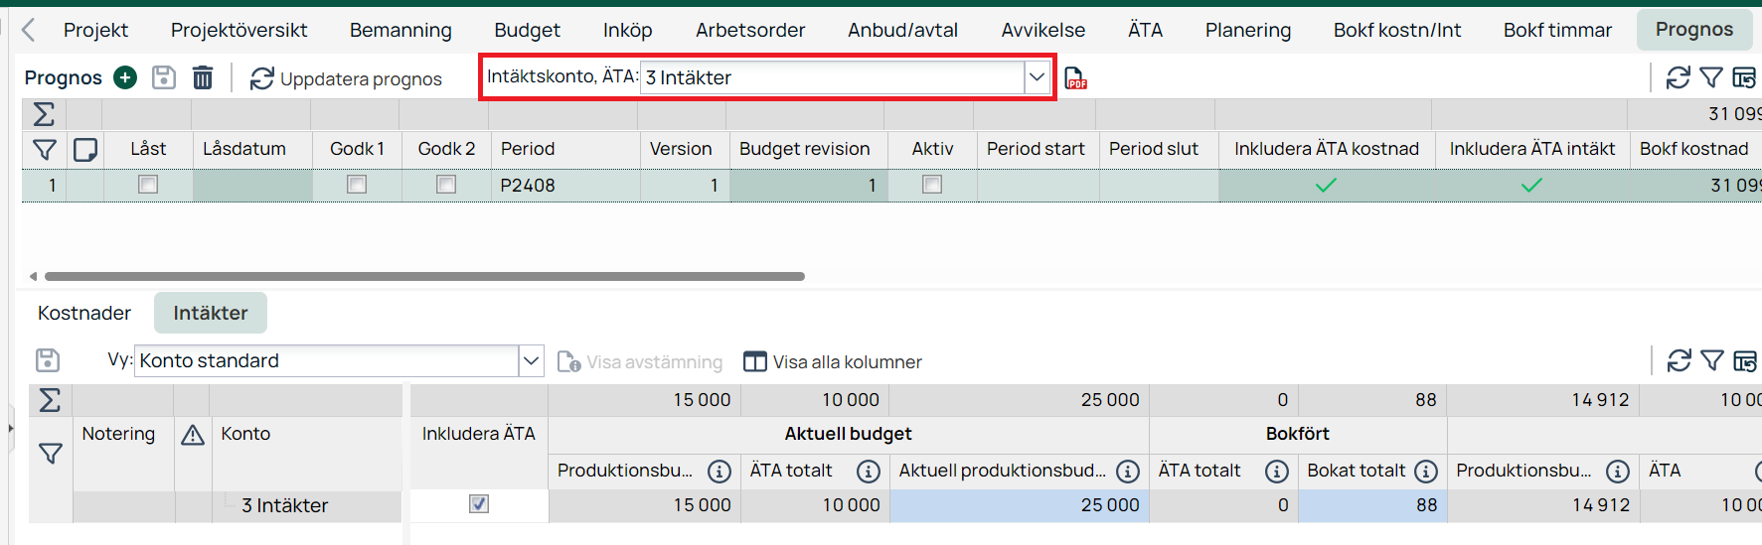Image resolution: width=1762 pixels, height=545 pixels.
Task: Uncheck Inkludera ÄTA for 3 Intäkter
Action: click(x=479, y=504)
